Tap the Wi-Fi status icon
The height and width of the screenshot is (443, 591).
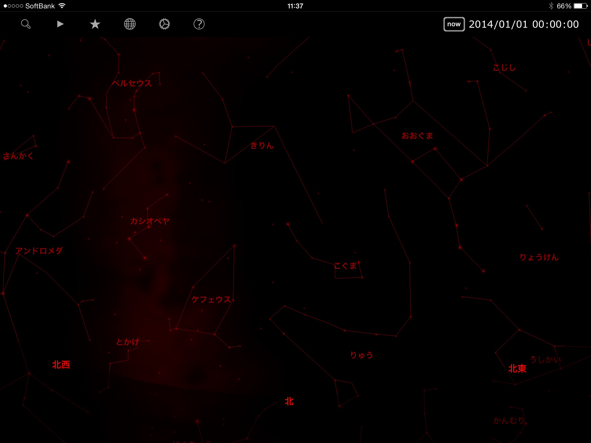(62, 6)
